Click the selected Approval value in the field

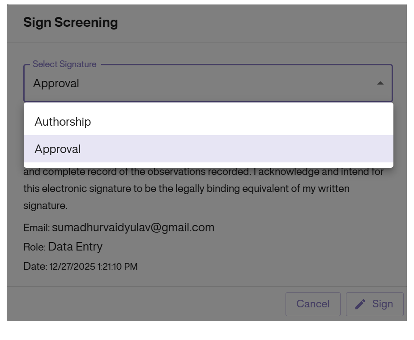[x=56, y=84]
